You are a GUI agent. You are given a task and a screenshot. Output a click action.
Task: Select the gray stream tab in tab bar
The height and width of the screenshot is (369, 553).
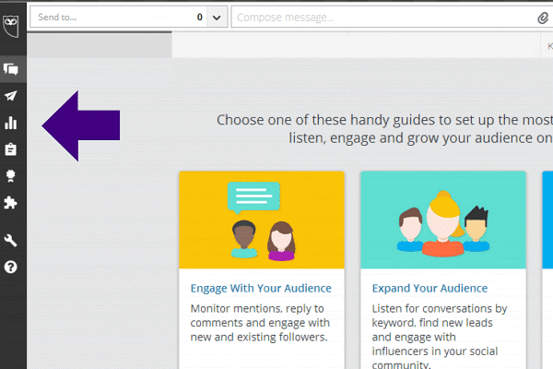pos(100,45)
